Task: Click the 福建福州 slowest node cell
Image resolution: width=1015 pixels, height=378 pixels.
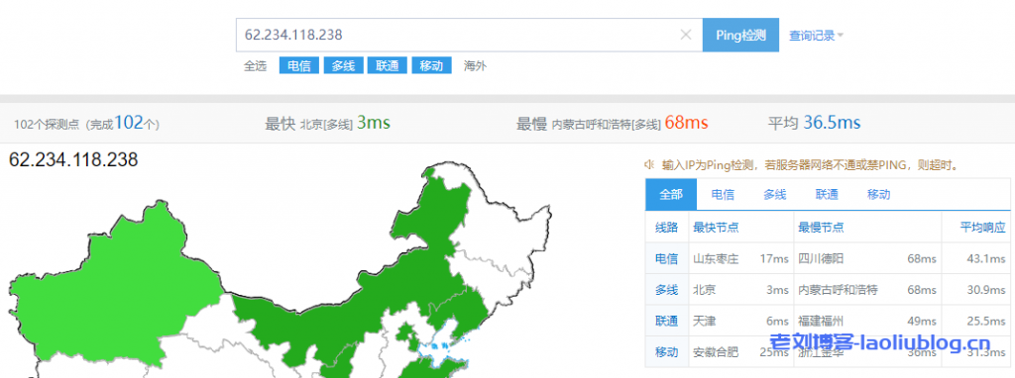Action: 821,322
